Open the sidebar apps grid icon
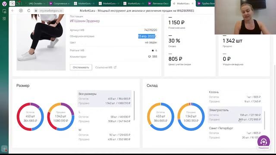276x155 pixels. (x=4, y=19)
